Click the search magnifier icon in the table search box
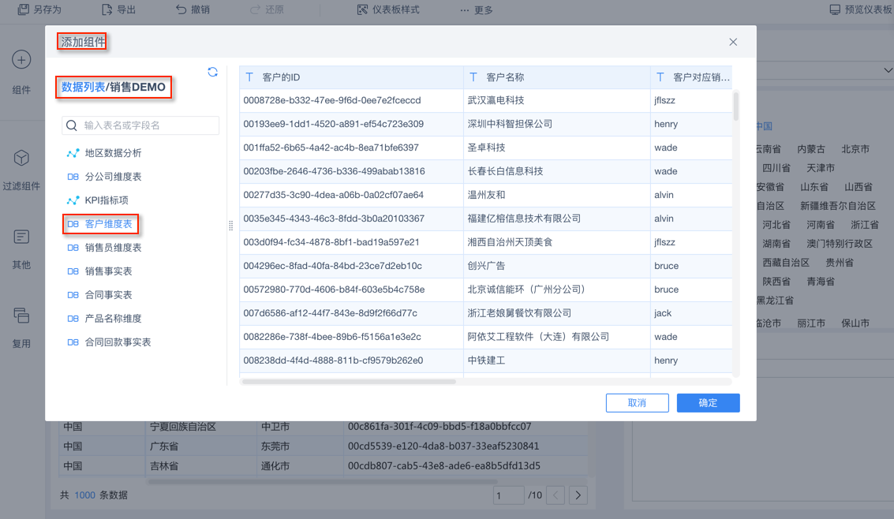 [72, 125]
